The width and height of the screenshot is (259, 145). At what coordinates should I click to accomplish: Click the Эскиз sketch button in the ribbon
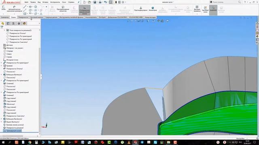tap(3, 8)
